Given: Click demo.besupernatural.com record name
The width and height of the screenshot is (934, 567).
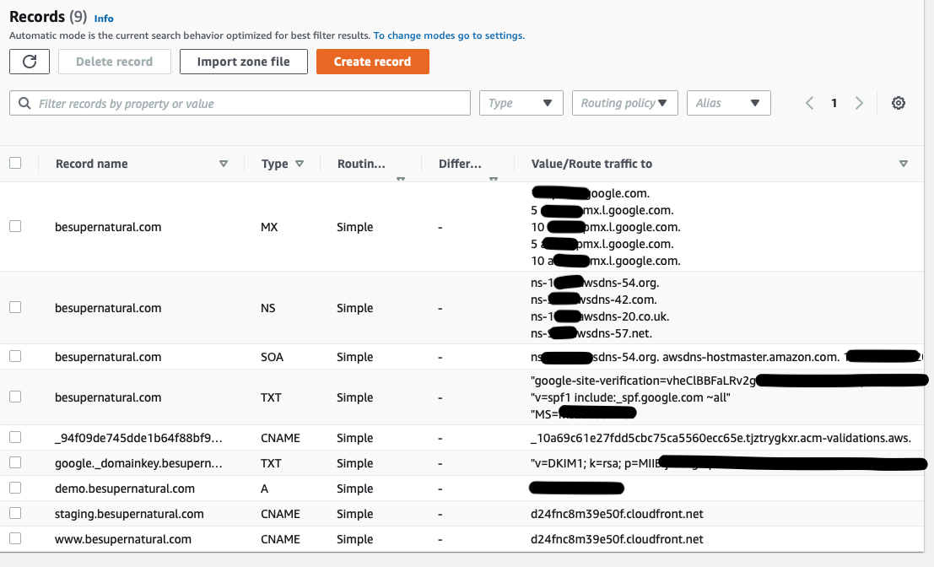Looking at the screenshot, I should tap(125, 489).
